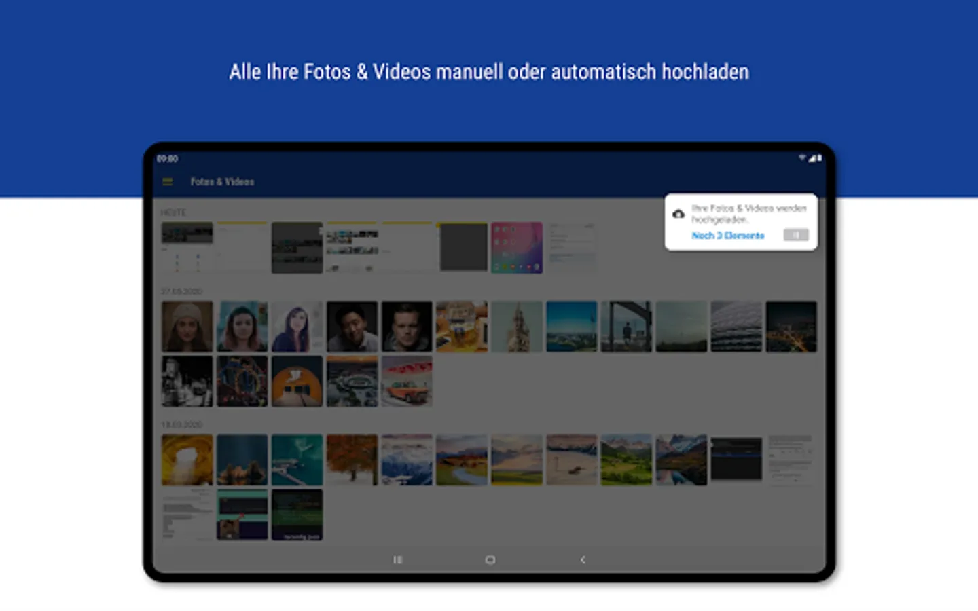Viewport: 978px width, 611px height.
Task: Click the upload status message text
Action: point(748,214)
